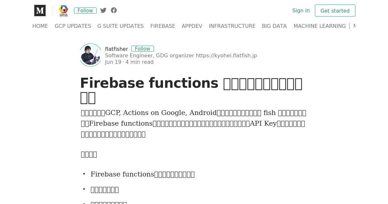This screenshot has width=388, height=204.
Task: Open the flatfisher author name link
Action: [x=116, y=49]
